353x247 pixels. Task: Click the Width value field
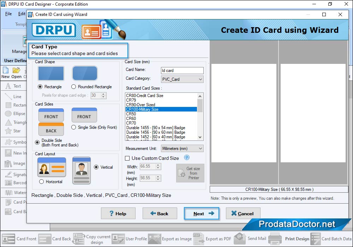(148, 167)
